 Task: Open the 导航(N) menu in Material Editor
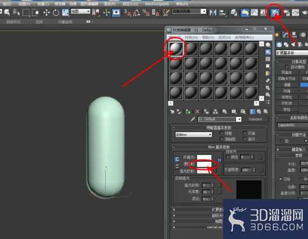pos(208,37)
